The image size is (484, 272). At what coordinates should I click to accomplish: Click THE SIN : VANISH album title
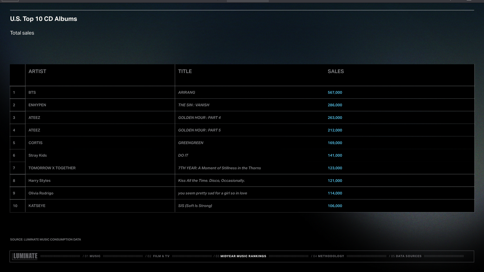[194, 105]
